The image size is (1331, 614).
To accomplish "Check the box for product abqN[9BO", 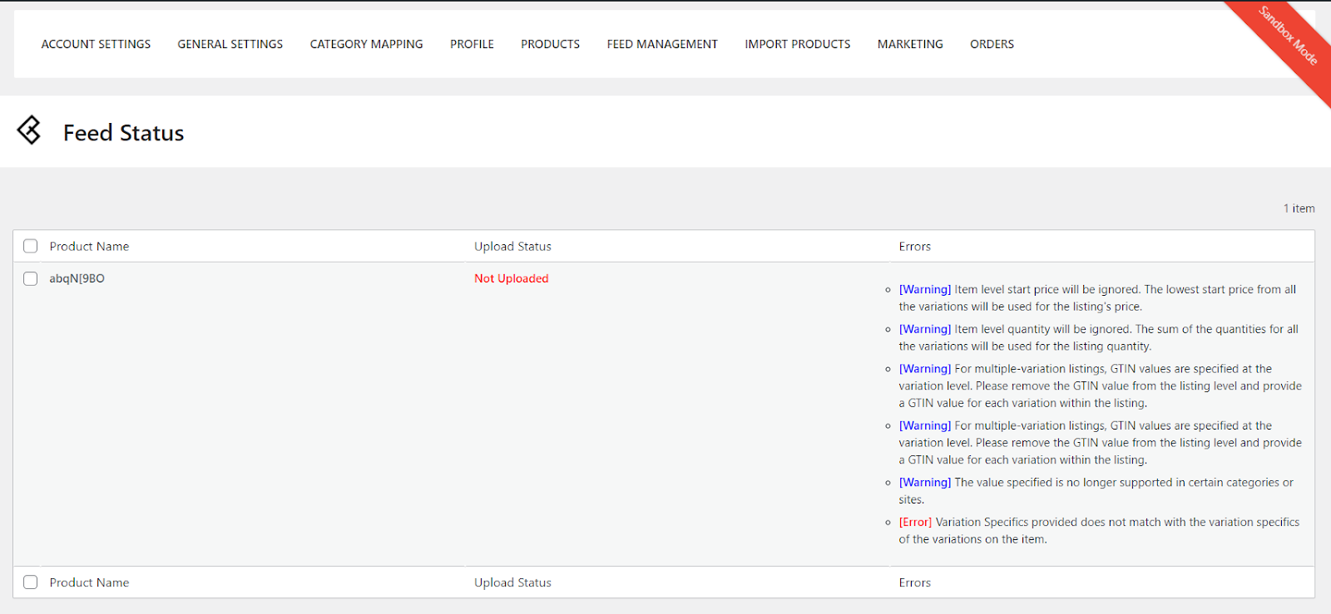I will pyautogui.click(x=31, y=278).
